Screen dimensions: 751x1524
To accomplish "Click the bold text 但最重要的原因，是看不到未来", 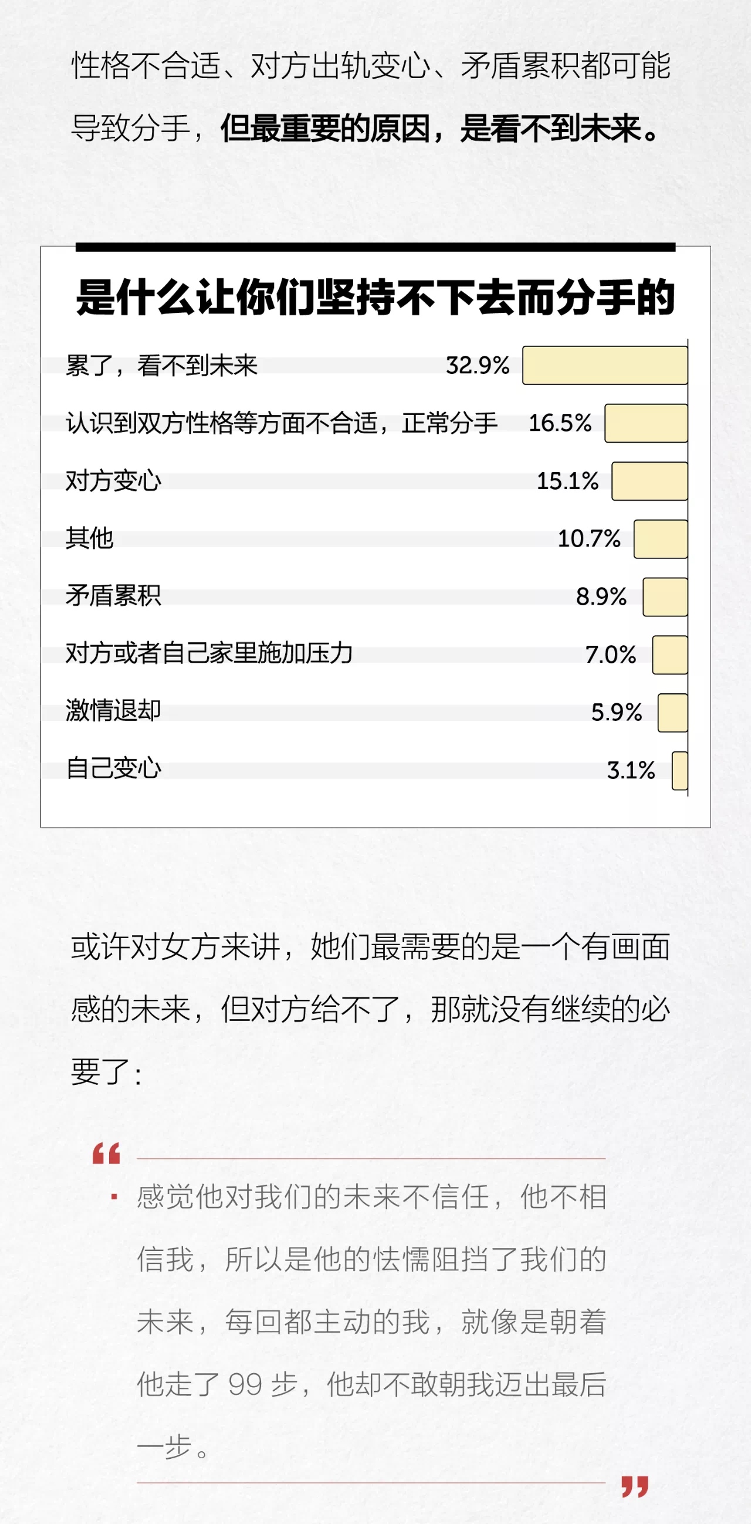I will pyautogui.click(x=441, y=129).
